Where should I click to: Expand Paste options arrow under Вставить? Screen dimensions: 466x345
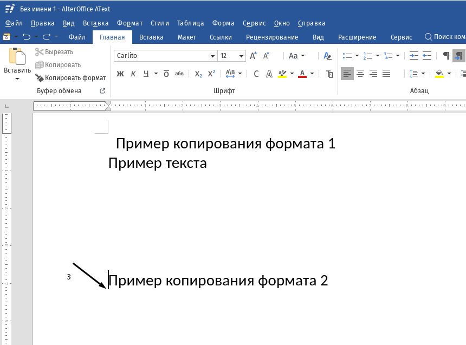click(x=17, y=79)
